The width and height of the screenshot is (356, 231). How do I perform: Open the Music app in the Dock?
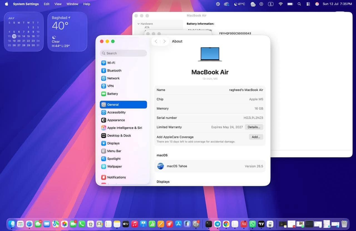point(134,224)
